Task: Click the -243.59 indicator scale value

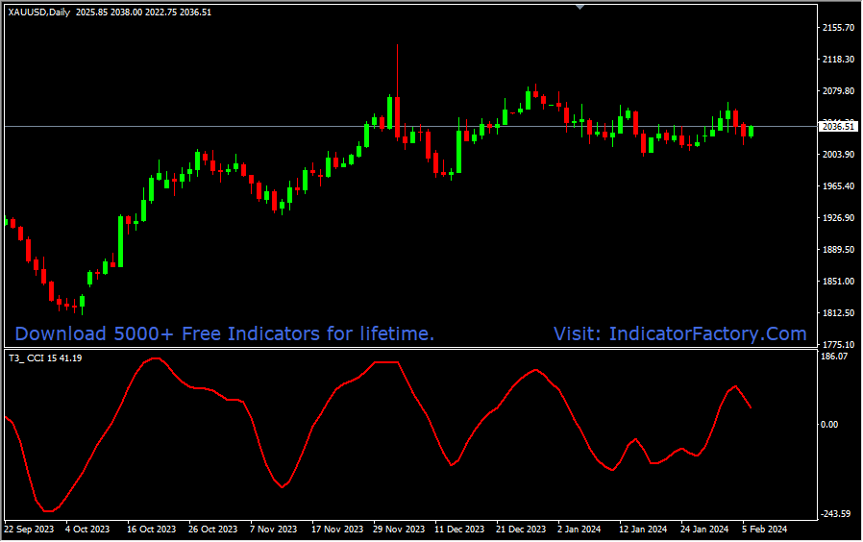Action: 836,514
